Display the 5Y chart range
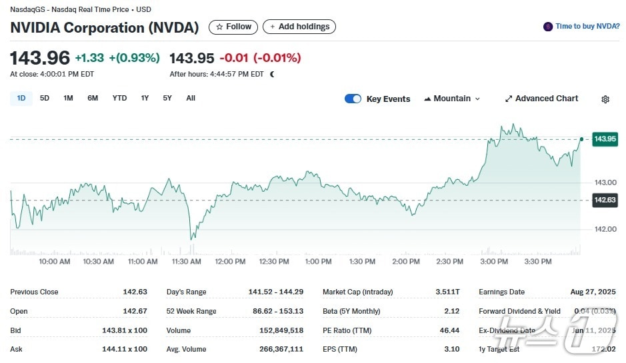 click(x=167, y=98)
